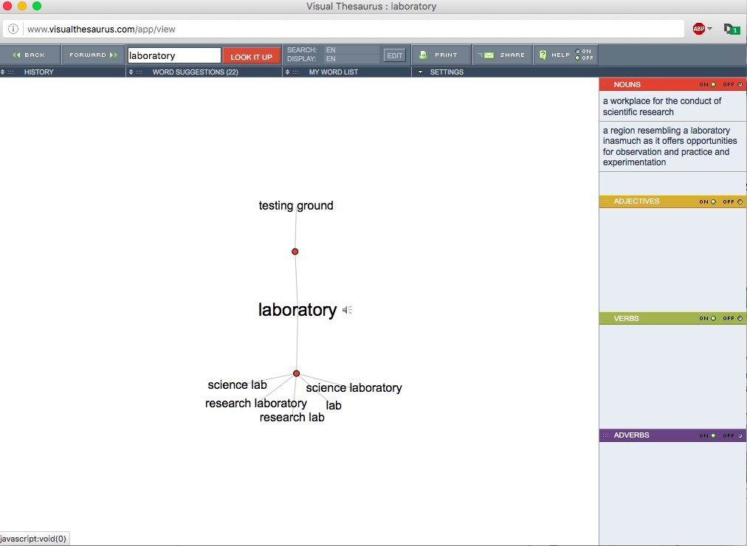
Task: Open the AdBlock Plus extension icon
Action: pyautogui.click(x=699, y=29)
